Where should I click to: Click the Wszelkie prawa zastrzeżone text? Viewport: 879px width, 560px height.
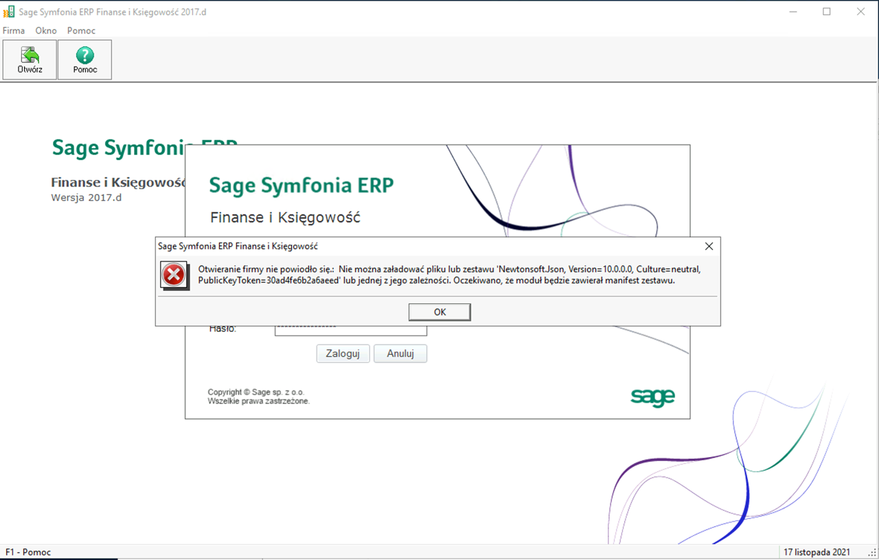(259, 401)
